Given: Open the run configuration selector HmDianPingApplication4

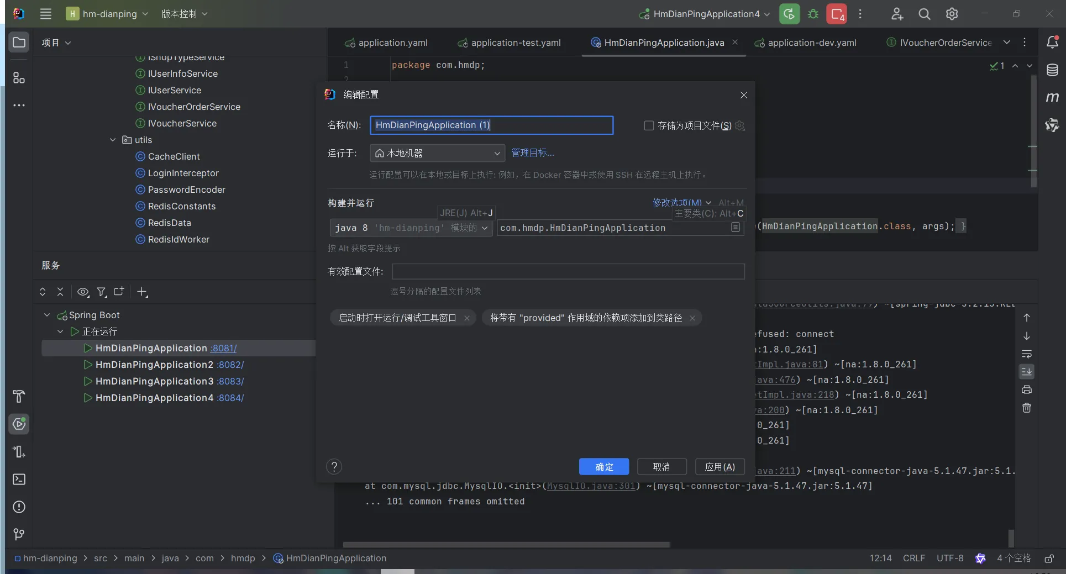Looking at the screenshot, I should [x=705, y=14].
